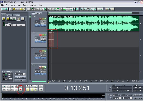Click the Close File icon in the organizer panel
The height and width of the screenshot is (101, 144).
click(x=8, y=19)
